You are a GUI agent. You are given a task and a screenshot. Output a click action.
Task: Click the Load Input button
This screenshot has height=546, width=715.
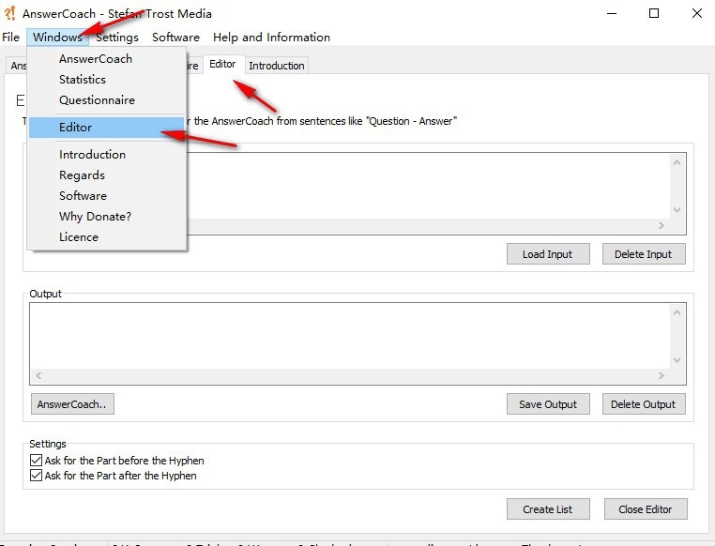point(548,254)
